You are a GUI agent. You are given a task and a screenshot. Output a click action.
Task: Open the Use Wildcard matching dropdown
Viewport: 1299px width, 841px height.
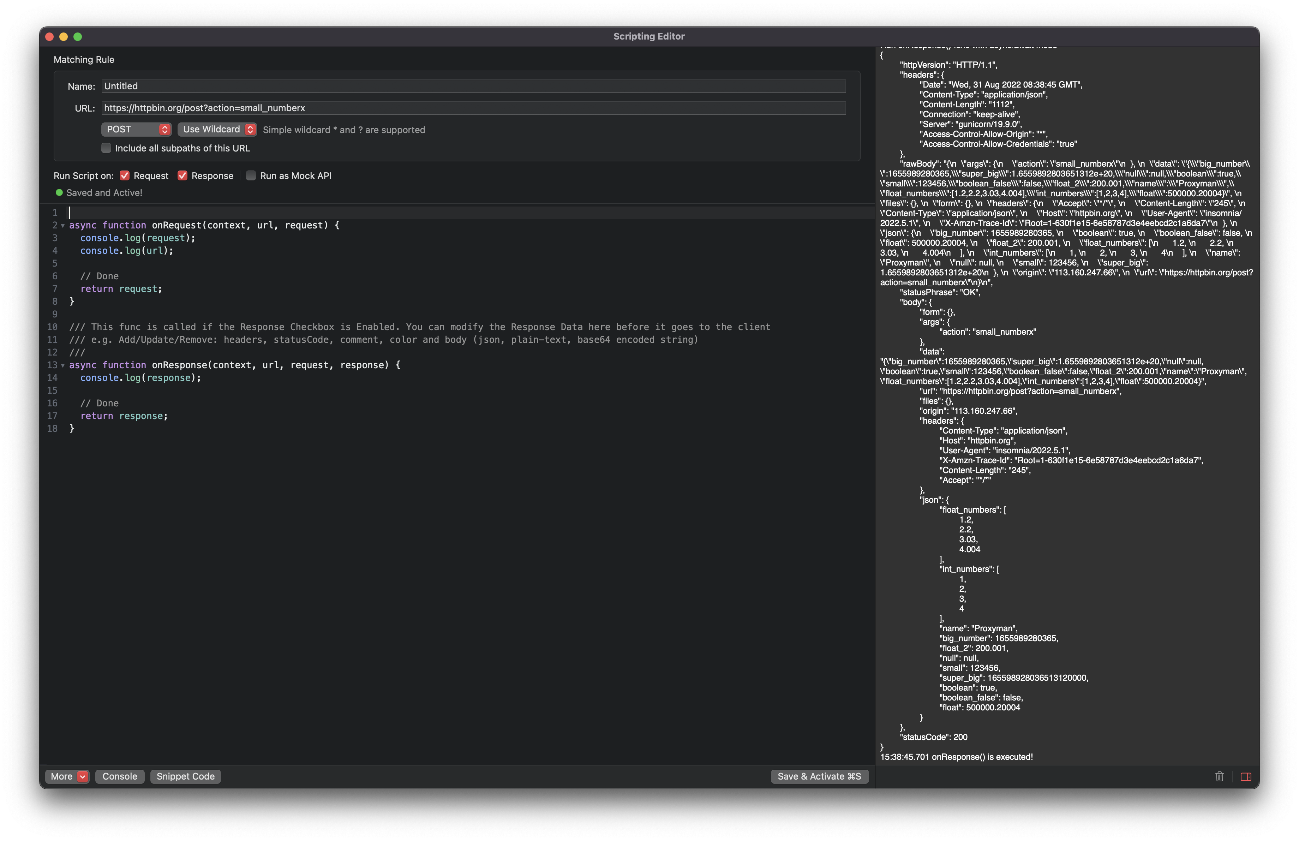click(x=217, y=129)
